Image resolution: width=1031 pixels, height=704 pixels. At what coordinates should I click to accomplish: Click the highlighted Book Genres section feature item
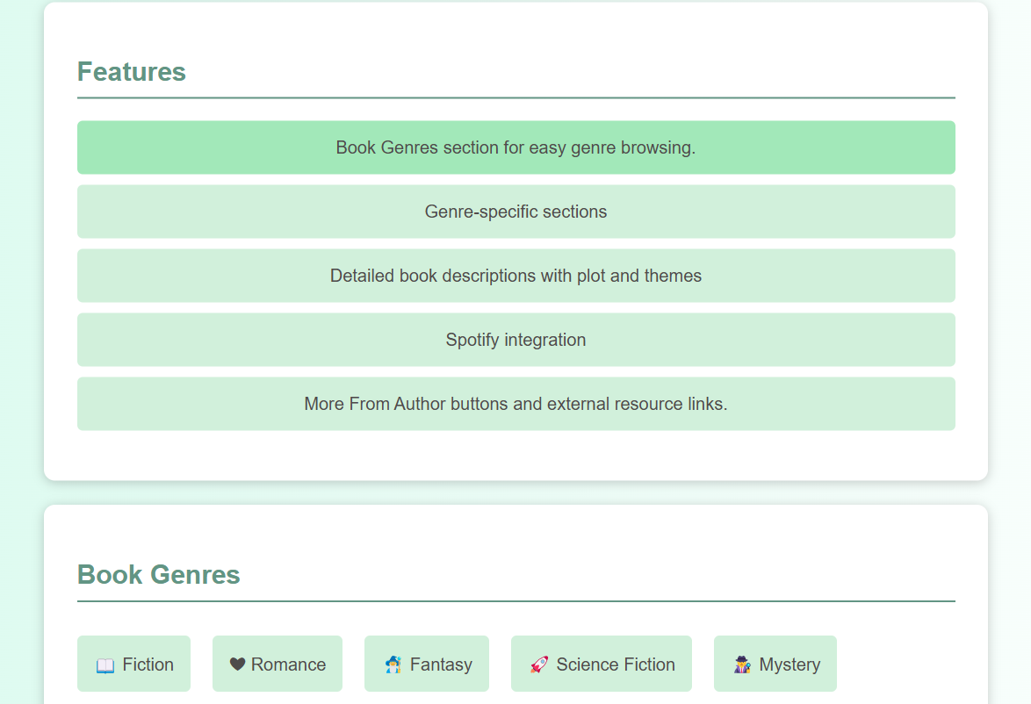coord(515,147)
